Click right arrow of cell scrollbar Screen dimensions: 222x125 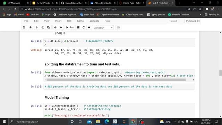[194, 80]
